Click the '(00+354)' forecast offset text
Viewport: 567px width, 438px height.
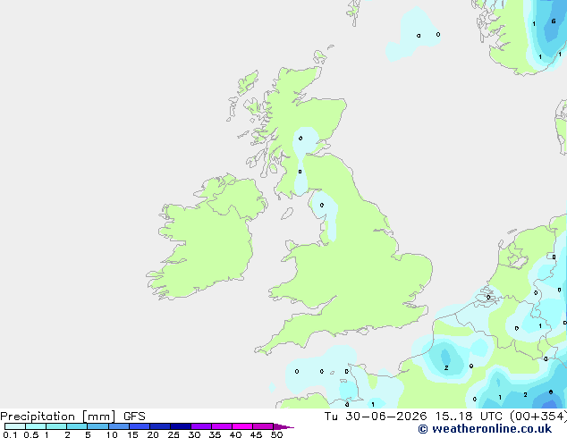click(x=538, y=417)
